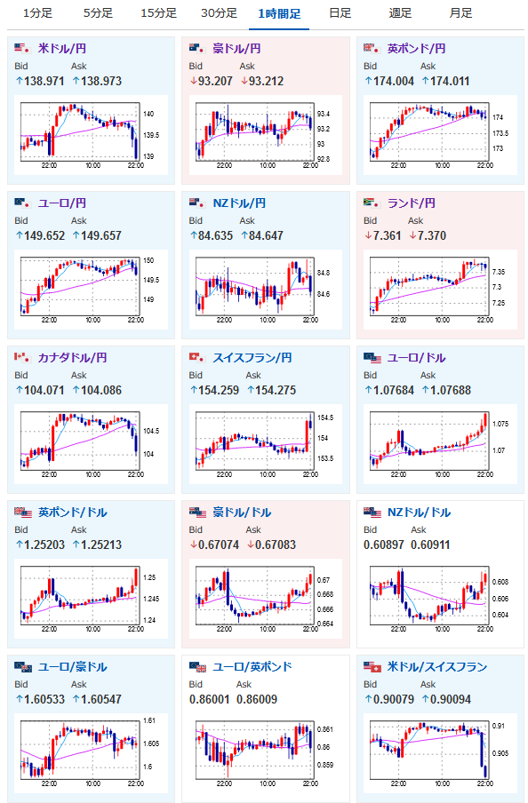Screen dimensions: 528x803
Task: Follow the 英ポンド/ドル pair link
Action: click(x=72, y=513)
